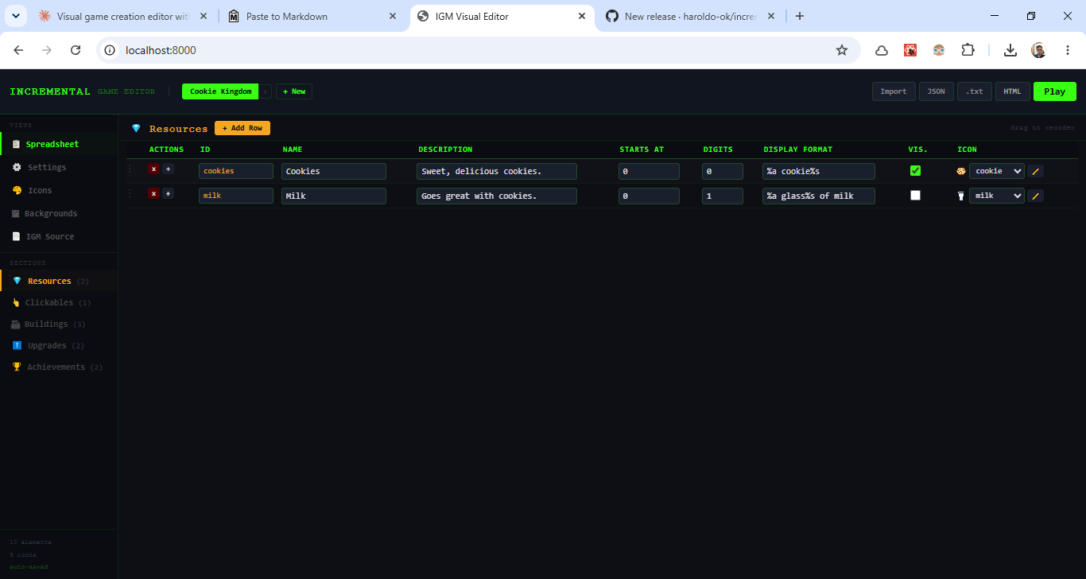Click the red extension icon in the toolbar
Image resolution: width=1086 pixels, height=579 pixels.
[910, 50]
